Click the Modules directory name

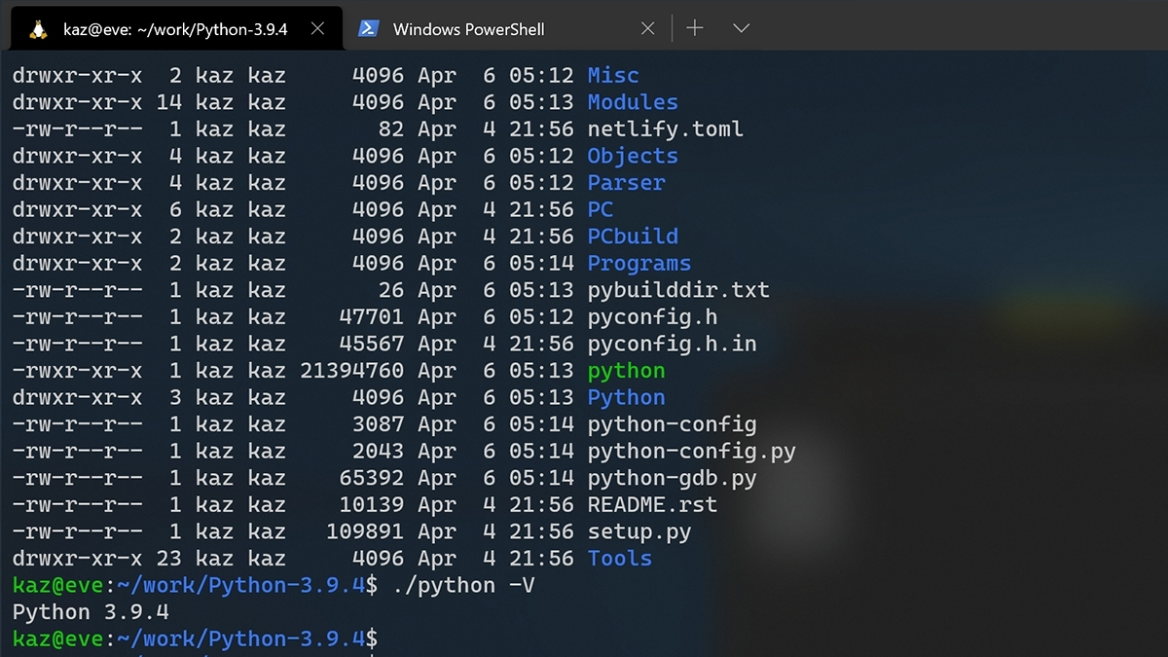coord(633,102)
